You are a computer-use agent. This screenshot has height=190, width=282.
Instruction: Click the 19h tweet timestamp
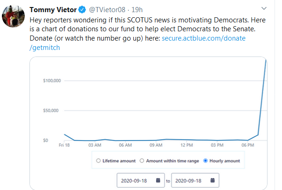(x=137, y=10)
